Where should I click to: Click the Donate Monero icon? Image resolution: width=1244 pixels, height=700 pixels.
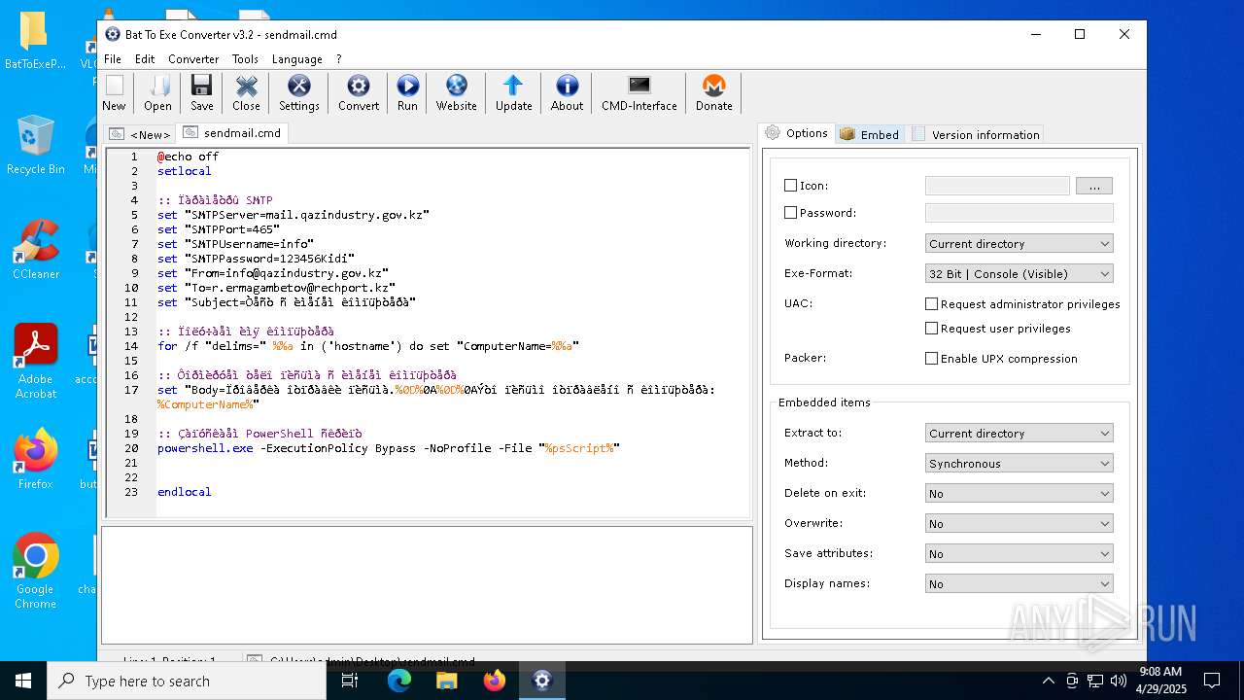click(x=714, y=93)
